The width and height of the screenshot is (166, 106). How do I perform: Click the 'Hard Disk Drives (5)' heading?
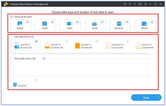point(24,37)
